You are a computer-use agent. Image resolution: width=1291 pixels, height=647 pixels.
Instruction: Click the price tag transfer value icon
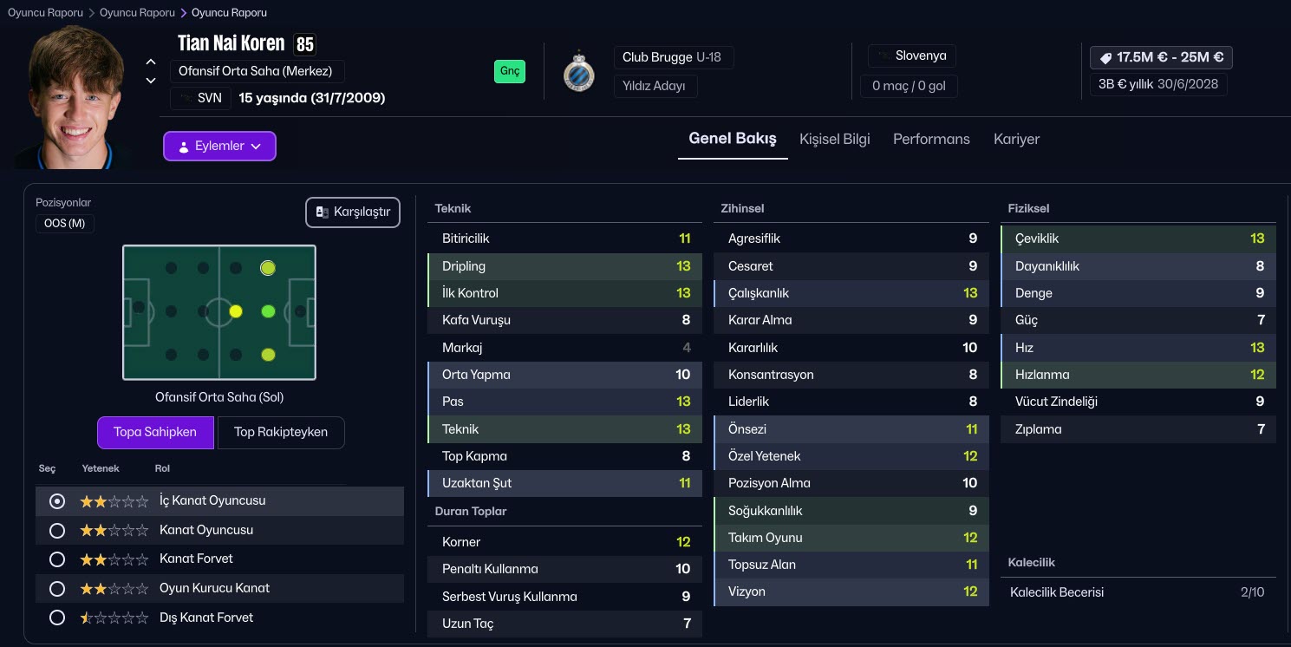(1105, 58)
